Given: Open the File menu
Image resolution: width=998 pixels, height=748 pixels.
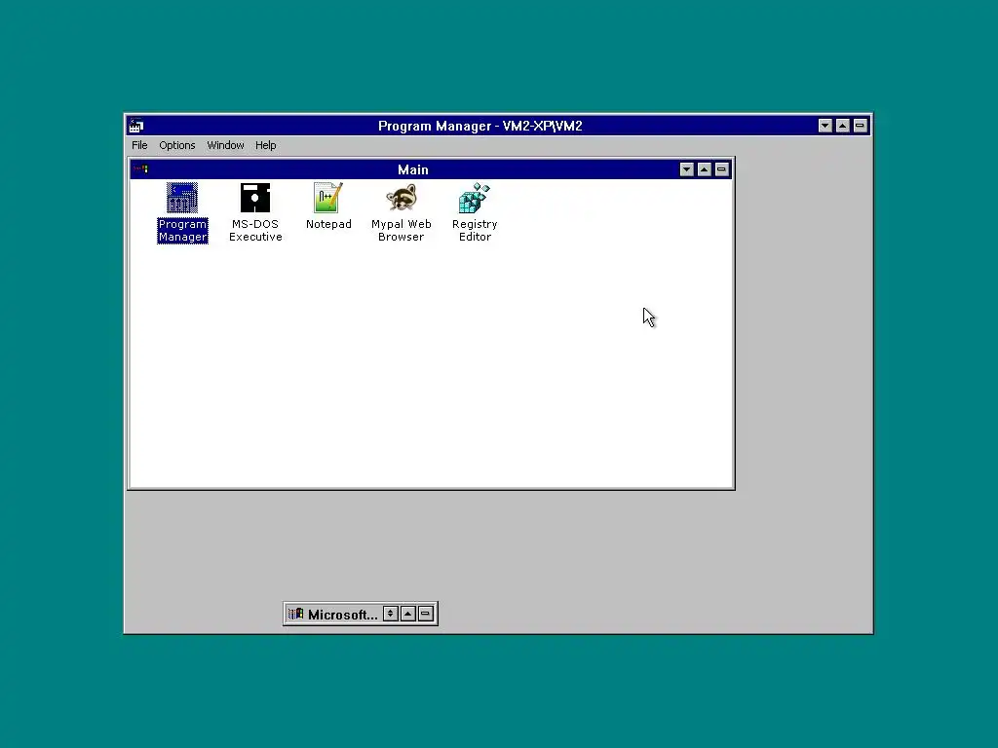Looking at the screenshot, I should 139,146.
